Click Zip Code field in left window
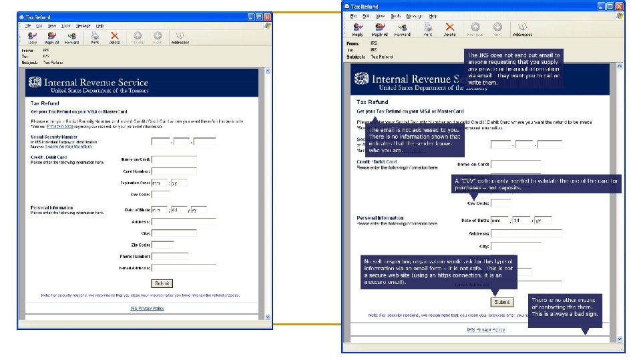The width and height of the screenshot is (641, 360). coord(163,245)
